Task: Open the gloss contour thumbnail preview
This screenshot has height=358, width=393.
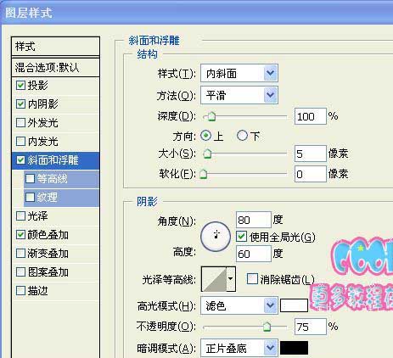Action: [x=214, y=279]
